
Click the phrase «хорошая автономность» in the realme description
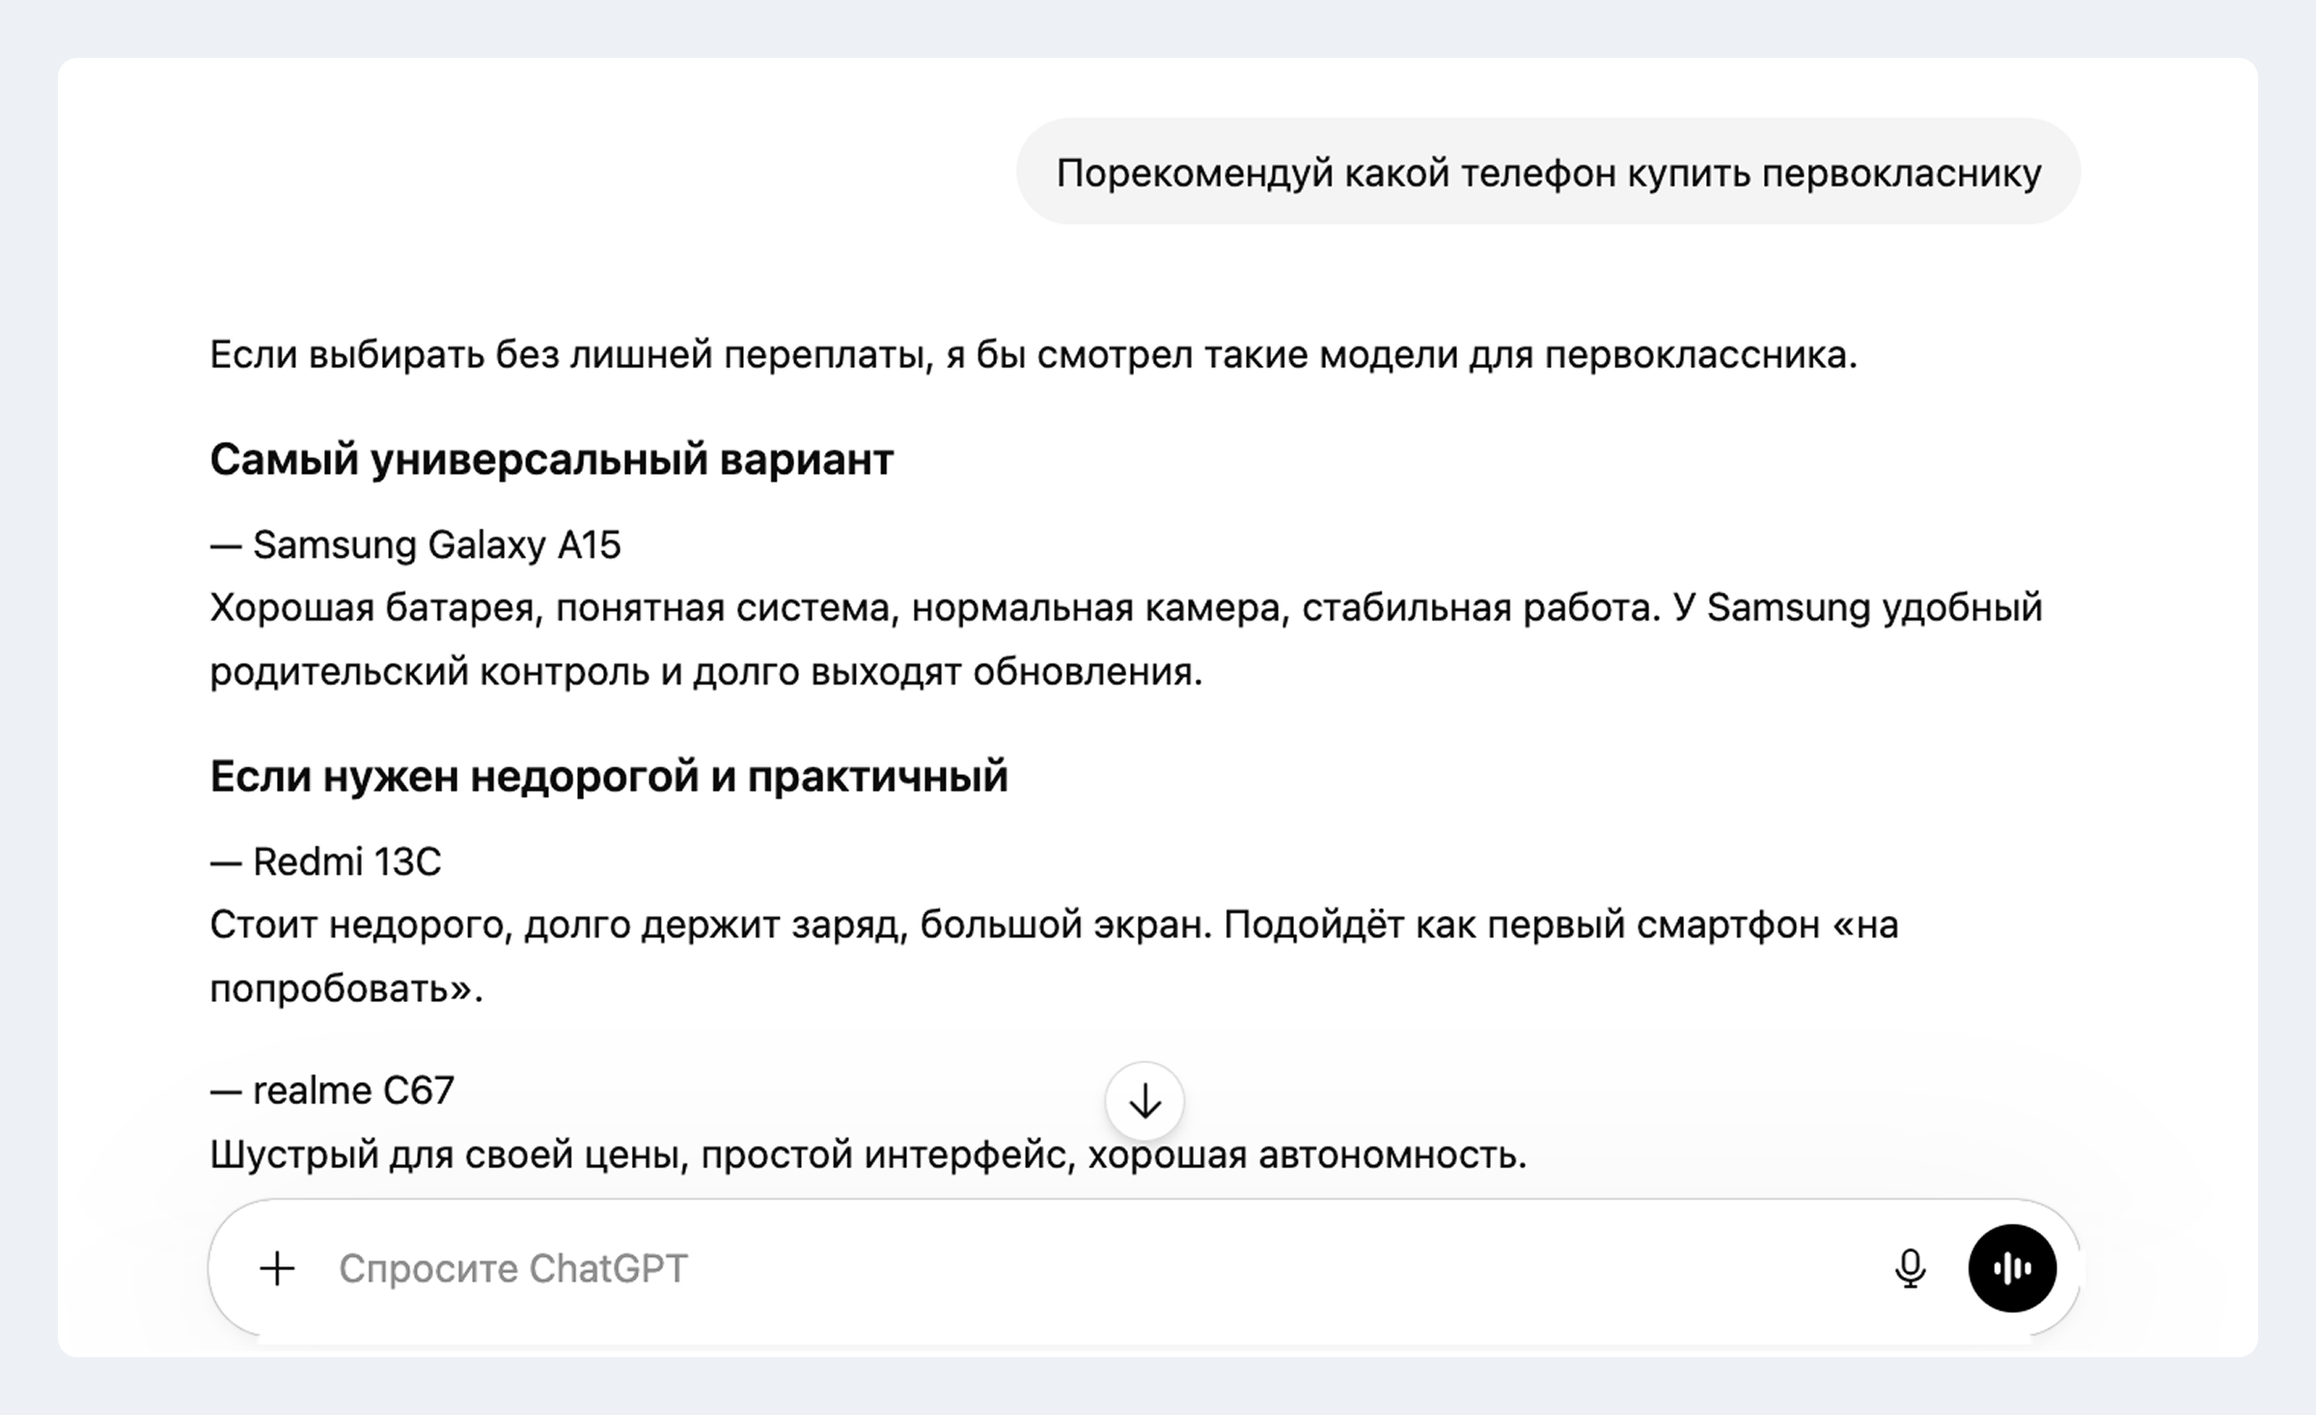[1308, 1154]
